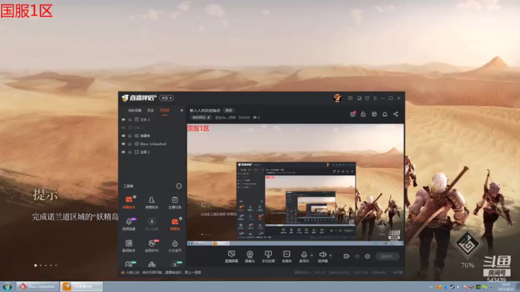
Task: Open the 歌词助手 tool
Action: pos(129,246)
